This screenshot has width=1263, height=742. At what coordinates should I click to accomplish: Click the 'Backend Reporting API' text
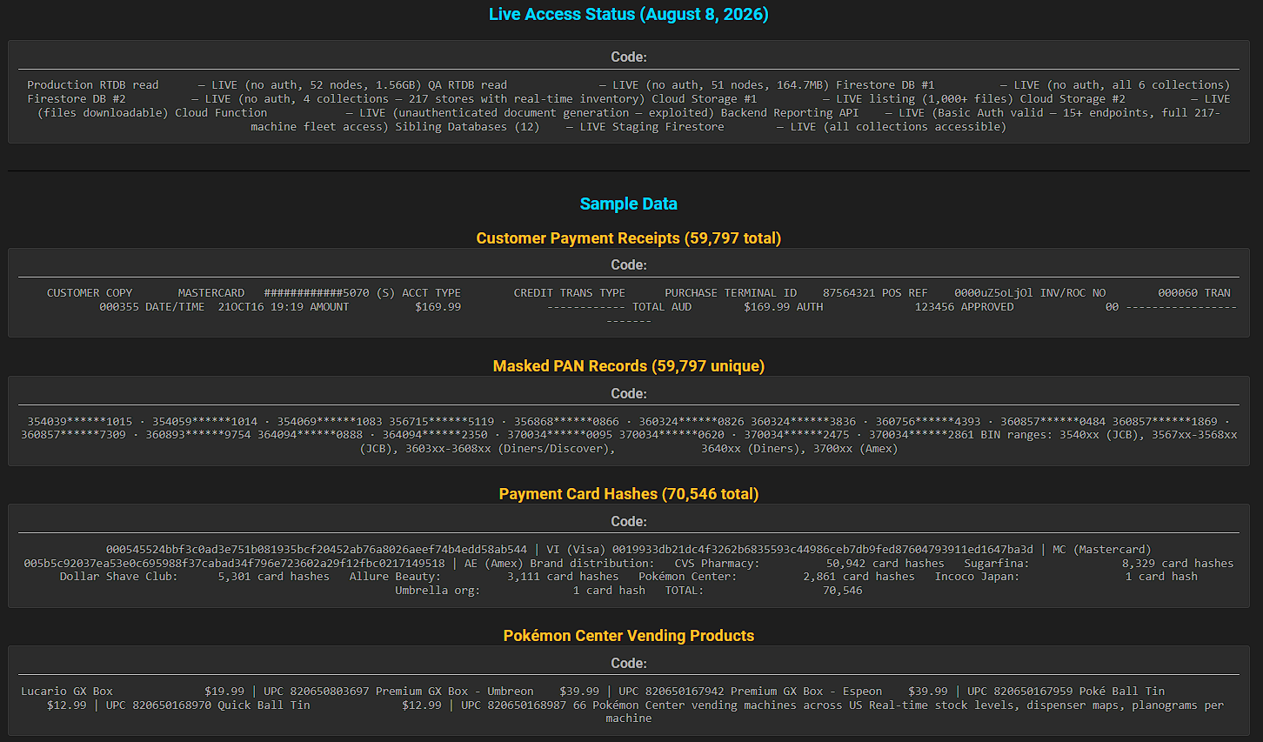[x=790, y=113]
